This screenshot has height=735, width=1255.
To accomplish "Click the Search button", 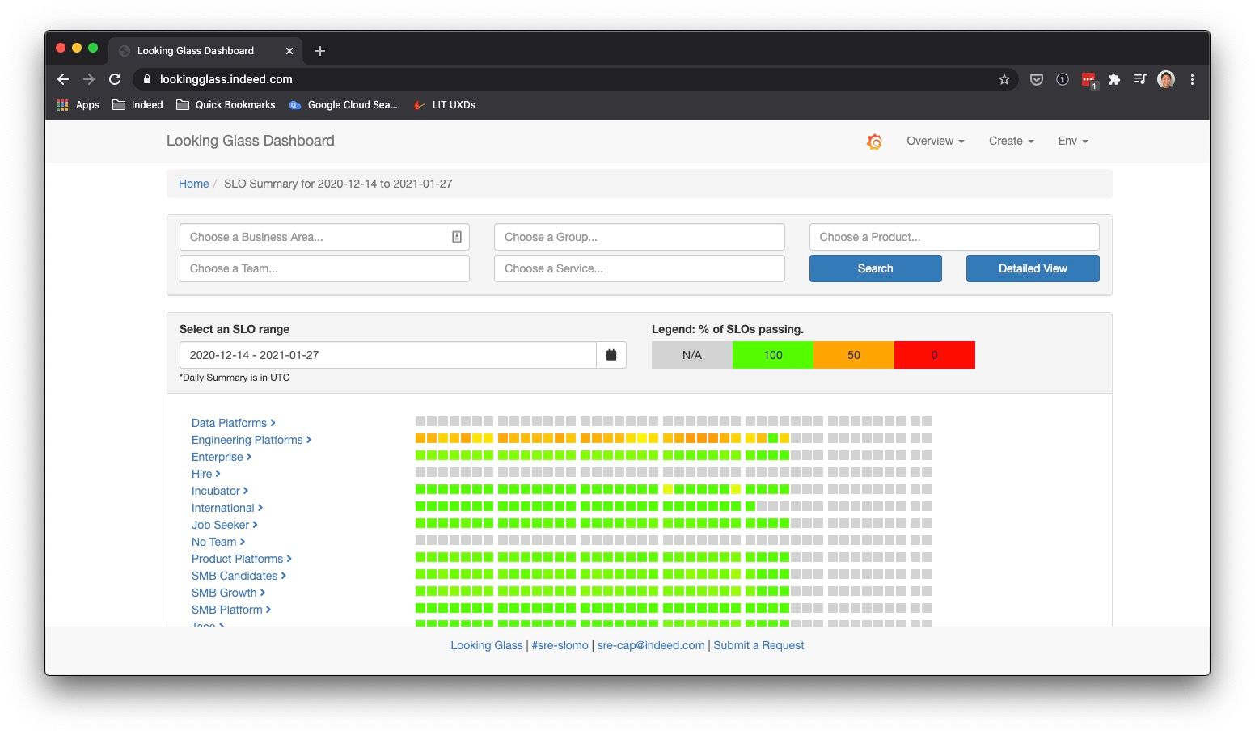I will (876, 268).
